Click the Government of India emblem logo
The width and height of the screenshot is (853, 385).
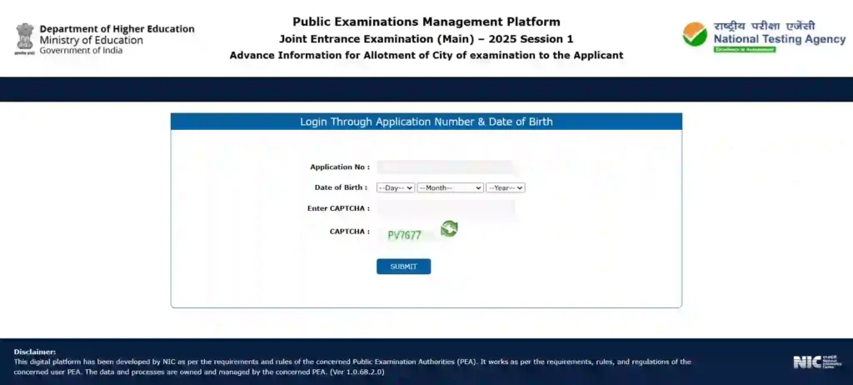point(24,38)
